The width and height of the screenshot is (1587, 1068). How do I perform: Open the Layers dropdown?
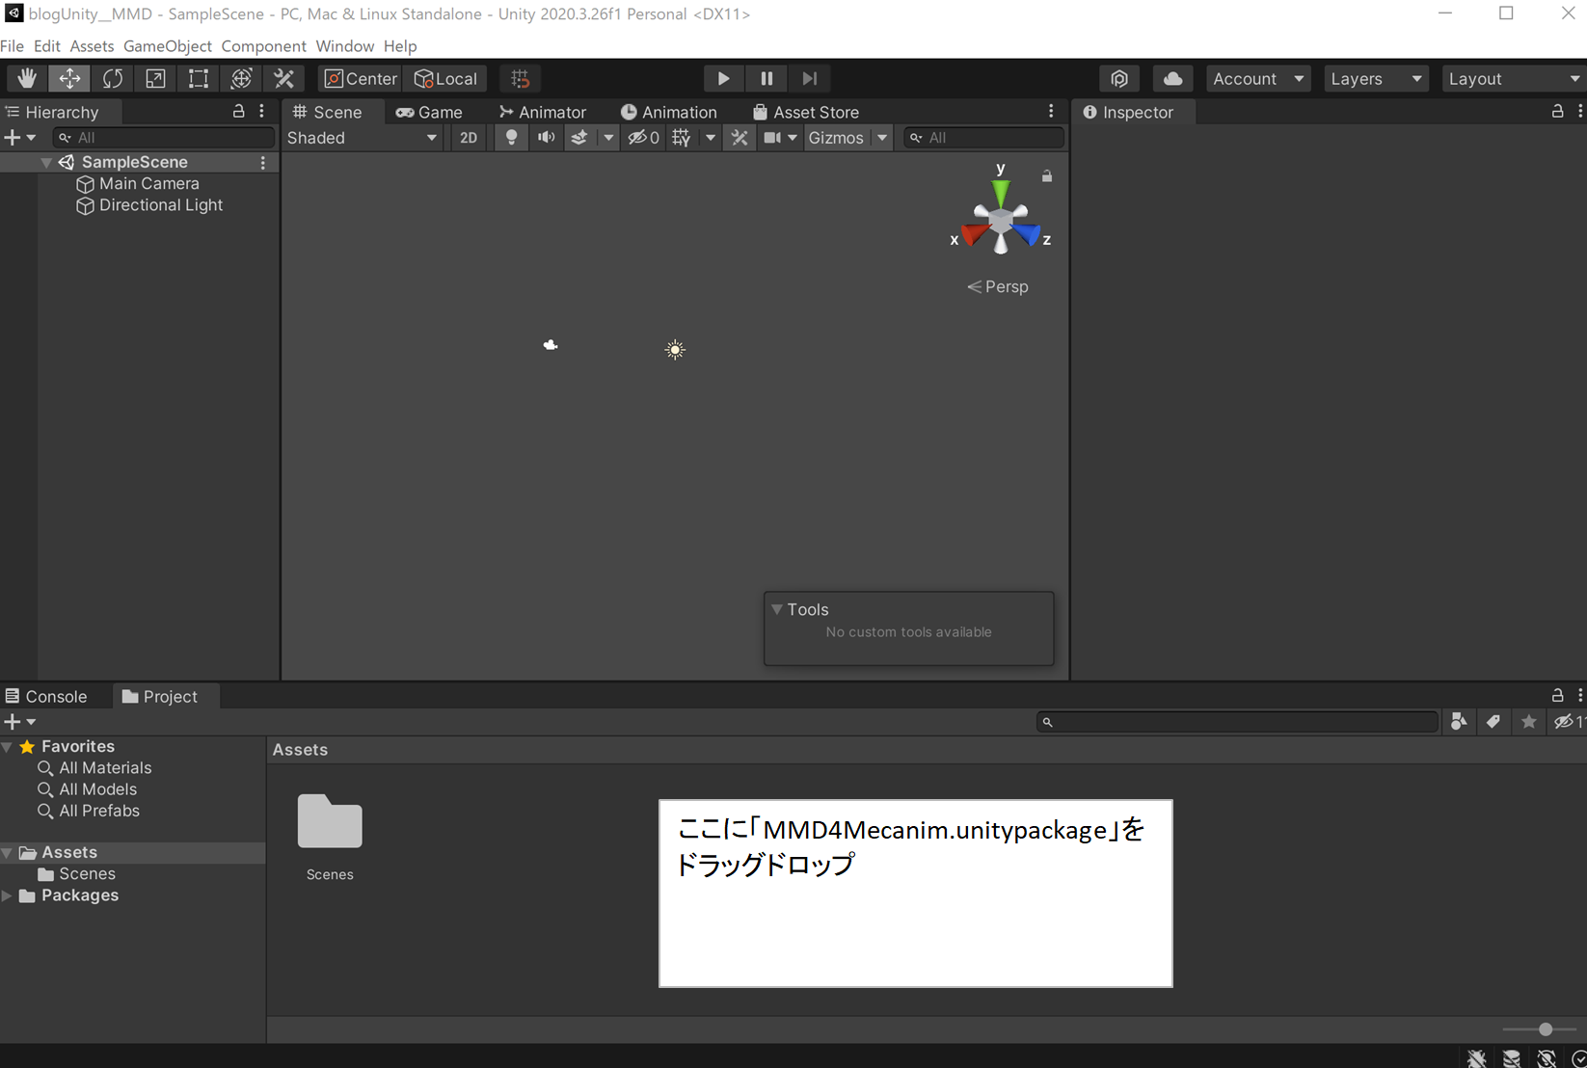click(1375, 78)
